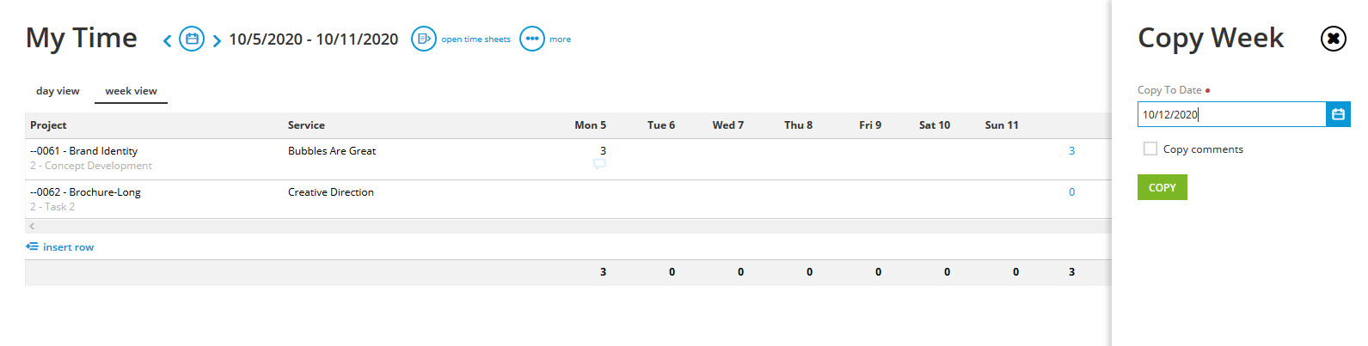This screenshot has width=1368, height=346.
Task: Click the comment bubble under Monday's entry
Action: click(599, 164)
